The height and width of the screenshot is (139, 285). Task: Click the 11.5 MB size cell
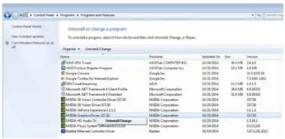[237, 84]
